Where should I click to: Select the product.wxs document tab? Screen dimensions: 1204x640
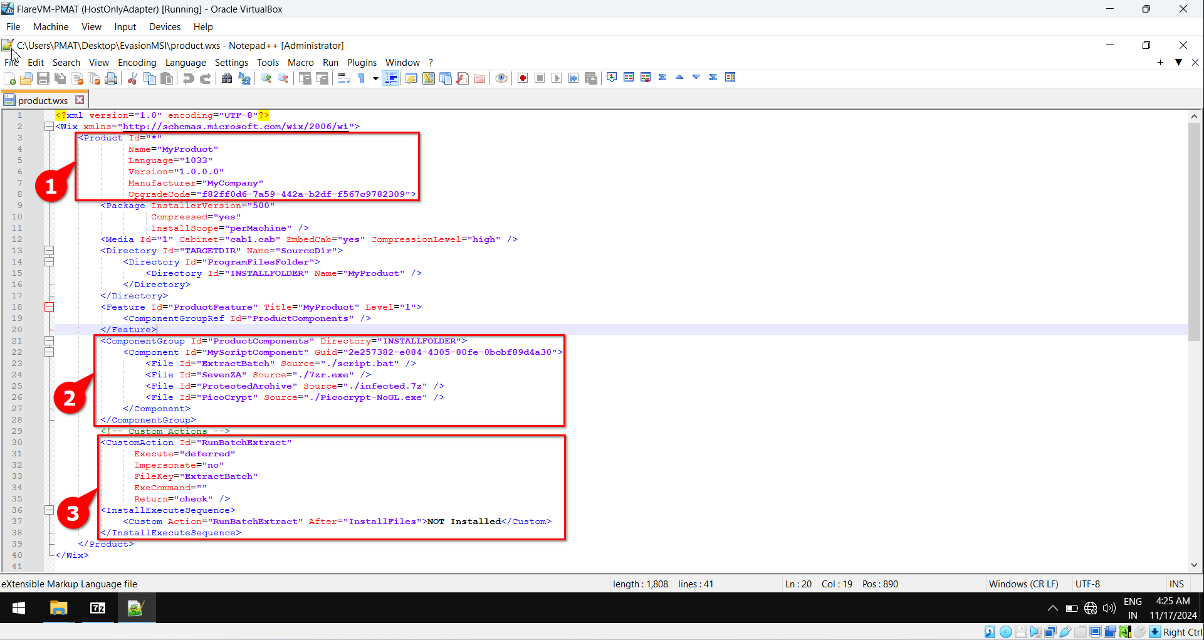43,100
